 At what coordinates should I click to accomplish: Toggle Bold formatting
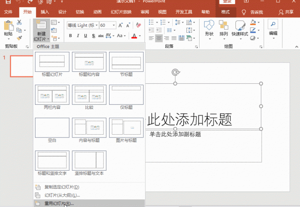(x=70, y=36)
